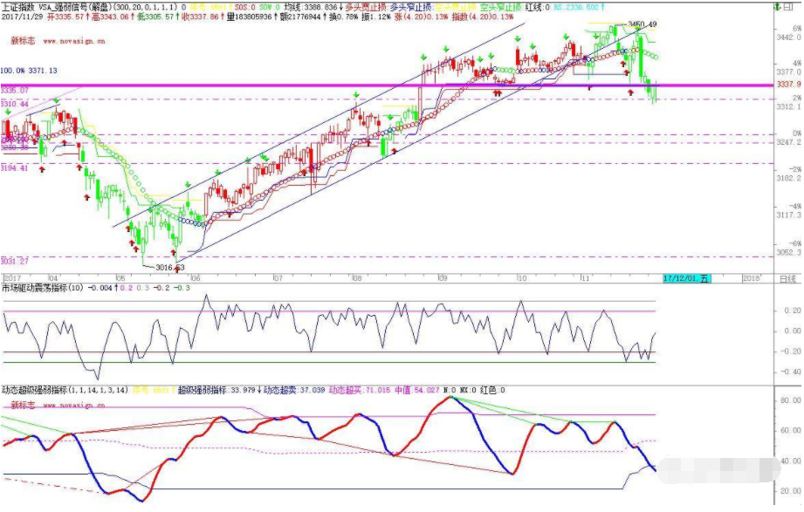Click the 空头窄止损 label in the header
Viewport: 804px width, 512px height.
(x=501, y=7)
